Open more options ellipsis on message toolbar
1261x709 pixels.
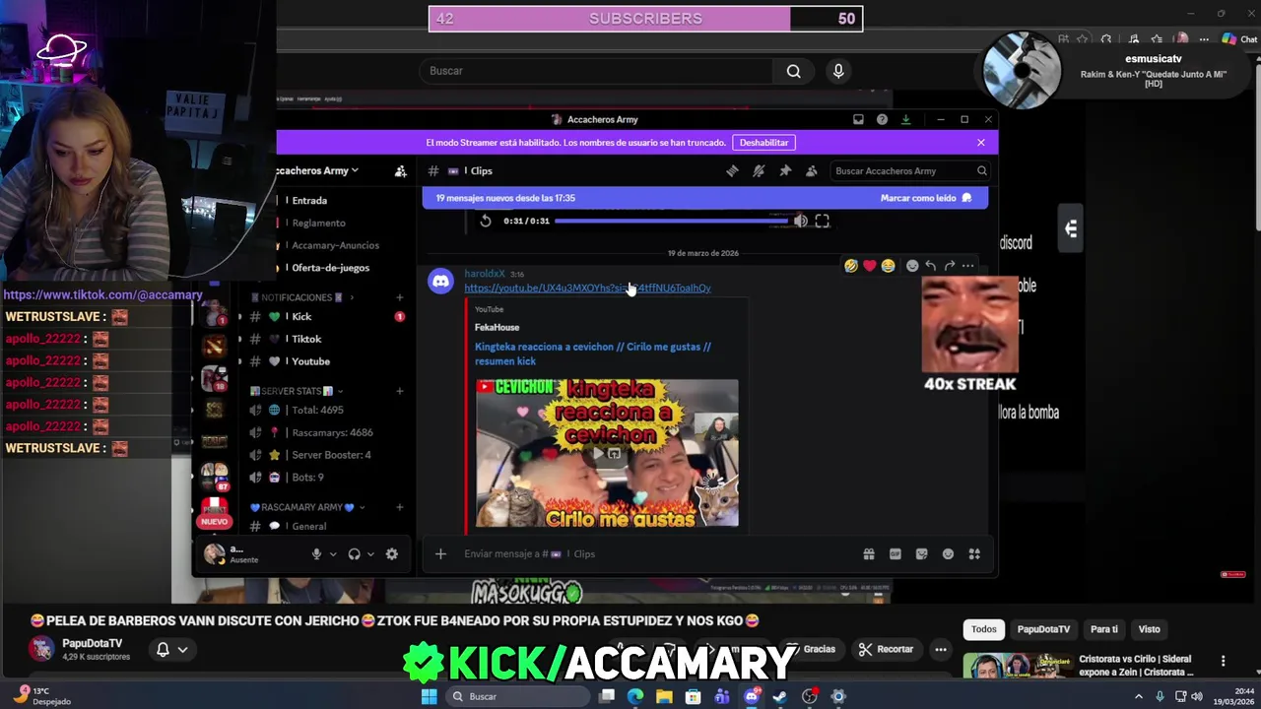(967, 265)
